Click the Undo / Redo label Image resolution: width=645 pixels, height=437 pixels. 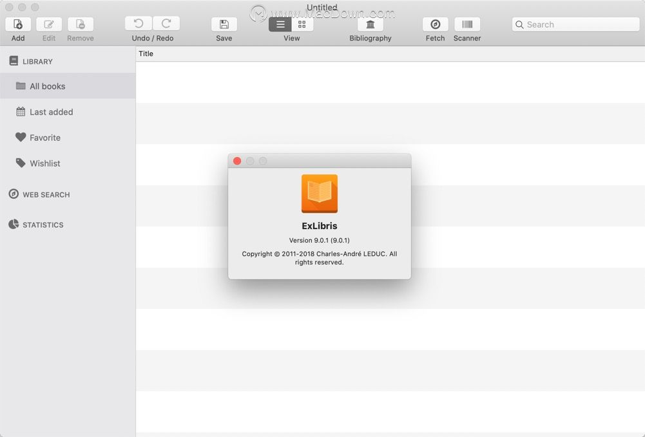pos(153,38)
